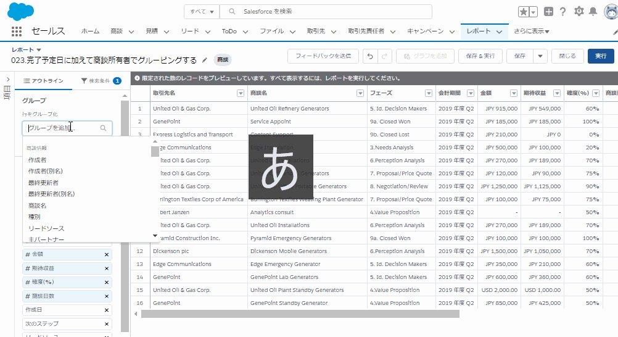Remove the 作成日 column field
The image size is (618, 337).
pyautogui.click(x=107, y=310)
